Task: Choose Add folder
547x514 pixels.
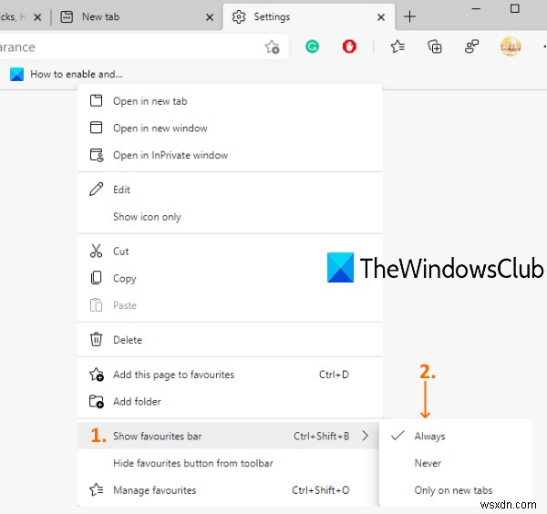Action: (230, 402)
